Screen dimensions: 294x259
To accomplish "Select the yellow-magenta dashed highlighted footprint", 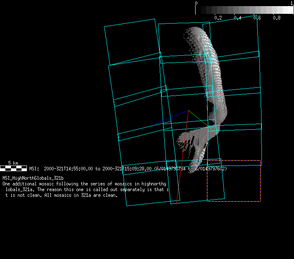I will 234,181.
